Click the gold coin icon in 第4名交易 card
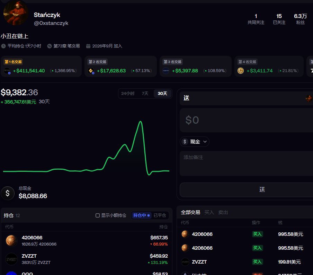Viewport: 313px width, 275px height. 241,71
